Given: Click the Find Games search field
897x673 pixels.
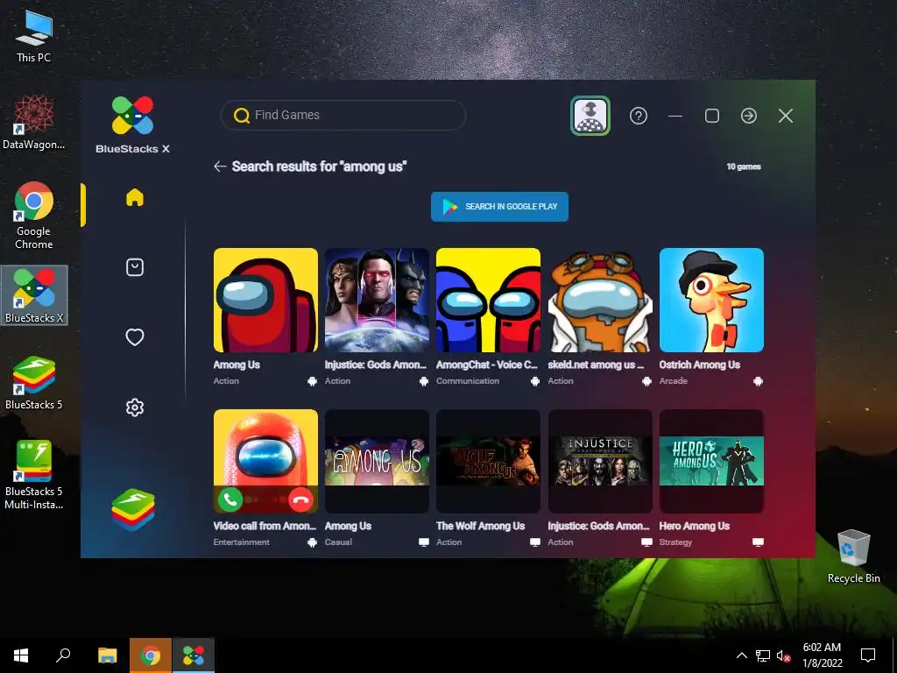Looking at the screenshot, I should click(x=343, y=115).
